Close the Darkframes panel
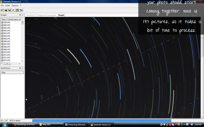The width and height of the screenshot is (204, 127). click(22, 68)
